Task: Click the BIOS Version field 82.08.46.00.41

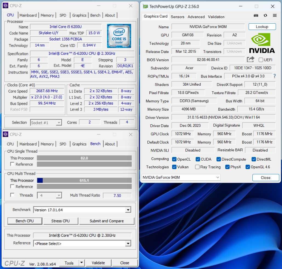Action: (x=208, y=60)
